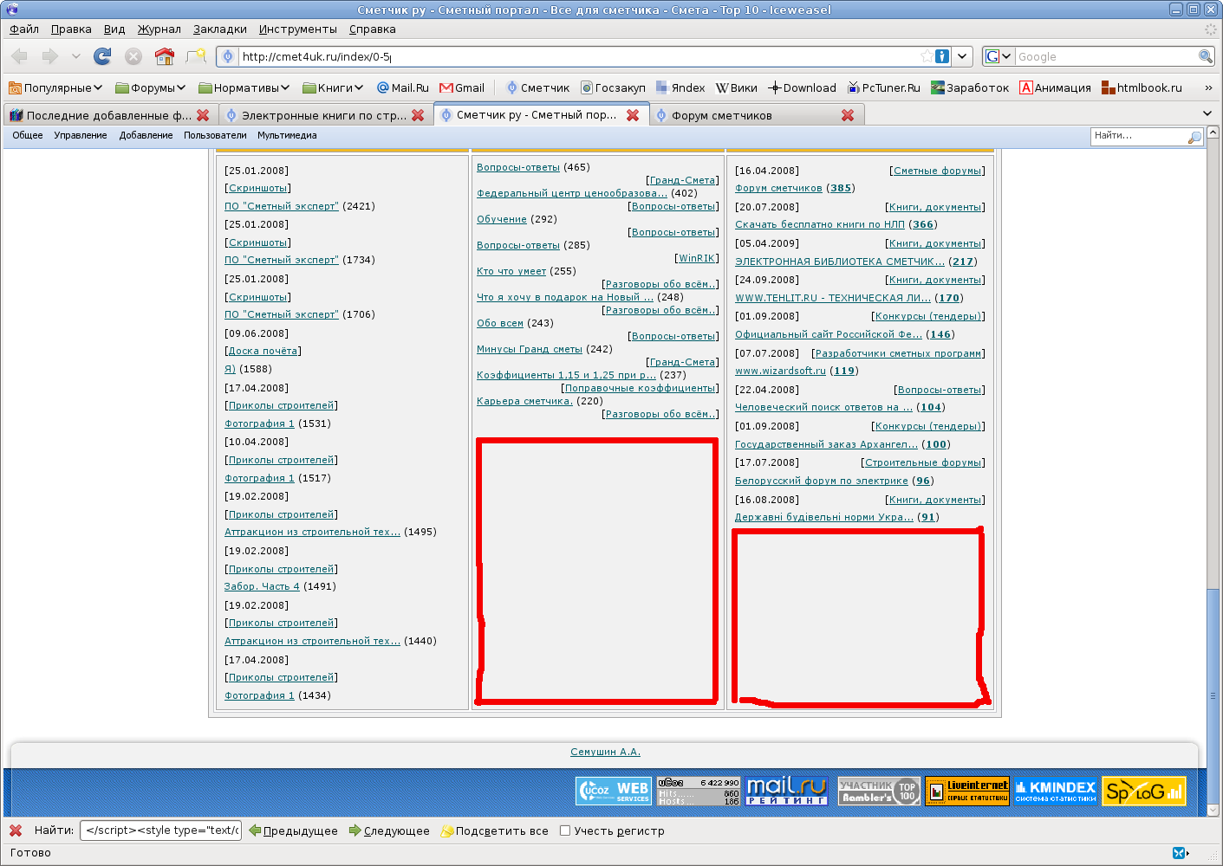Click the scrollbar down arrow
The width and height of the screenshot is (1223, 866).
1213,811
